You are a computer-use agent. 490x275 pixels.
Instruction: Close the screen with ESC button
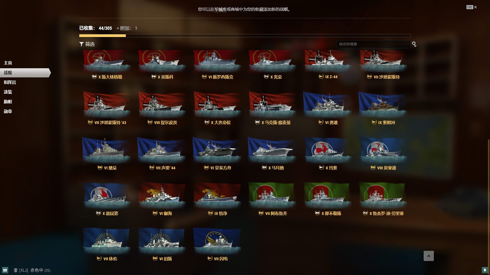coord(472,7)
